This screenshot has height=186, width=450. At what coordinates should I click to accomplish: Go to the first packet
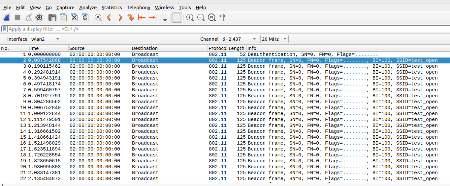tap(142, 18)
